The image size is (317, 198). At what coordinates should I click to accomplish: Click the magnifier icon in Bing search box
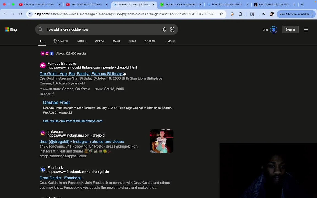tap(40, 29)
